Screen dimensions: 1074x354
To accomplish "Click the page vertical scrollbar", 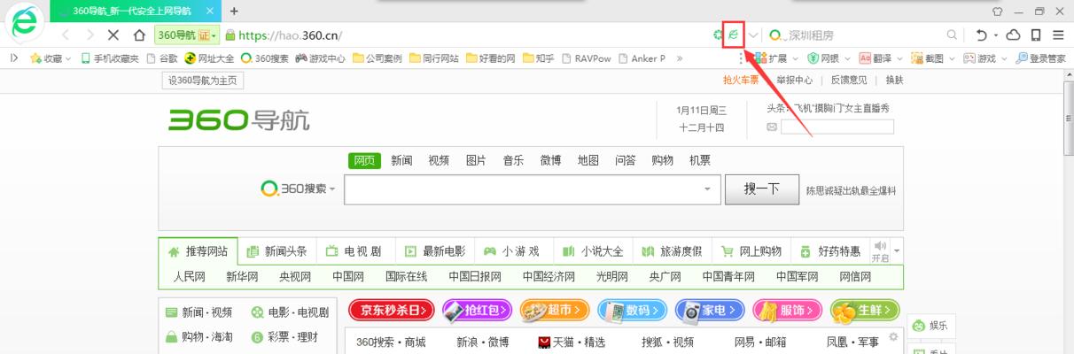I will (x=1067, y=212).
